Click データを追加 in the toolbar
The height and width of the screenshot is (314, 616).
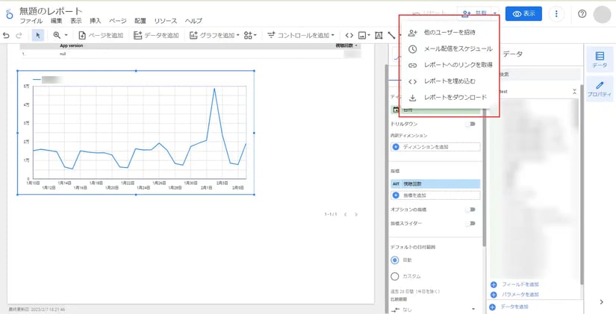pyautogui.click(x=156, y=35)
